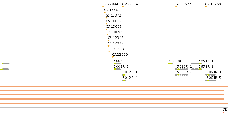The image size is (228, 114).
Task: Click the GS:13605 label
Action: pos(114,27)
